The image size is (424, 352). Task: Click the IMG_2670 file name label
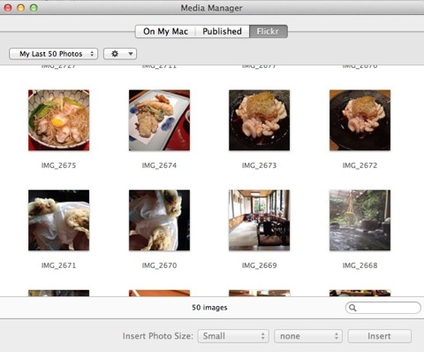[x=159, y=265]
